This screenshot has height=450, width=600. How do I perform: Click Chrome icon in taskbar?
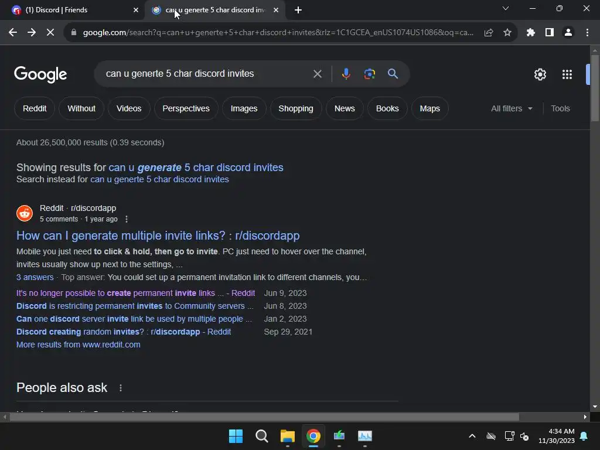coord(313,436)
